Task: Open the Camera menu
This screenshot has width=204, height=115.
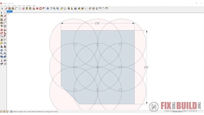Action: pos(14,6)
